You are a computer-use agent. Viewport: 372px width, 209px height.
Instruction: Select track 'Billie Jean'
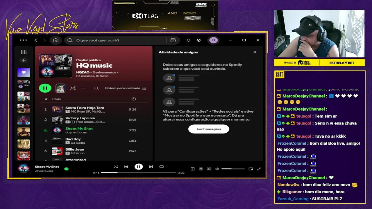point(94,151)
